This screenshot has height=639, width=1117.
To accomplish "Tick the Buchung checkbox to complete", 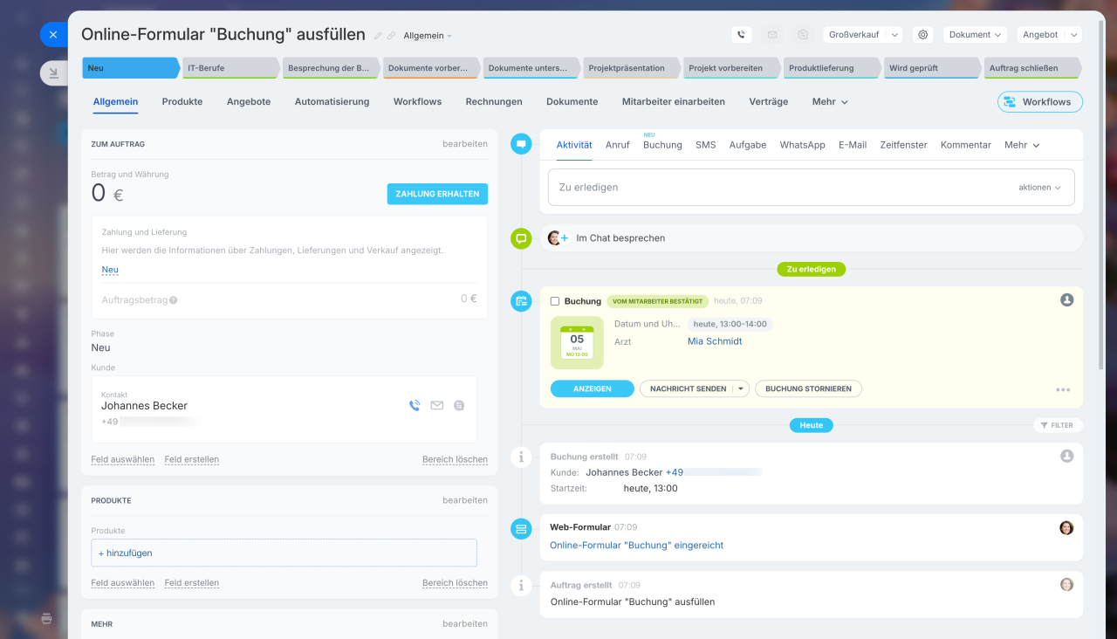I will [x=555, y=301].
